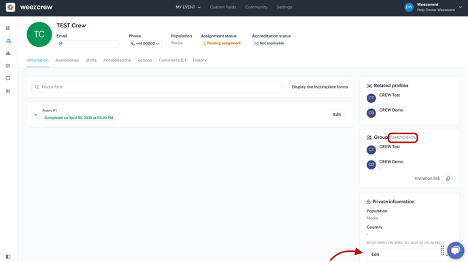
Task: Click the CT avatar in Group section
Action: coord(371,150)
